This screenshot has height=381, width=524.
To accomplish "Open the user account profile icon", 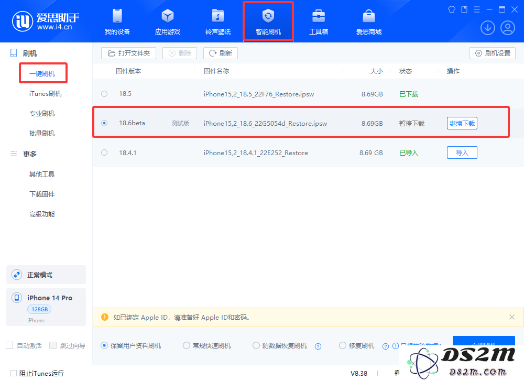I will pyautogui.click(x=508, y=28).
